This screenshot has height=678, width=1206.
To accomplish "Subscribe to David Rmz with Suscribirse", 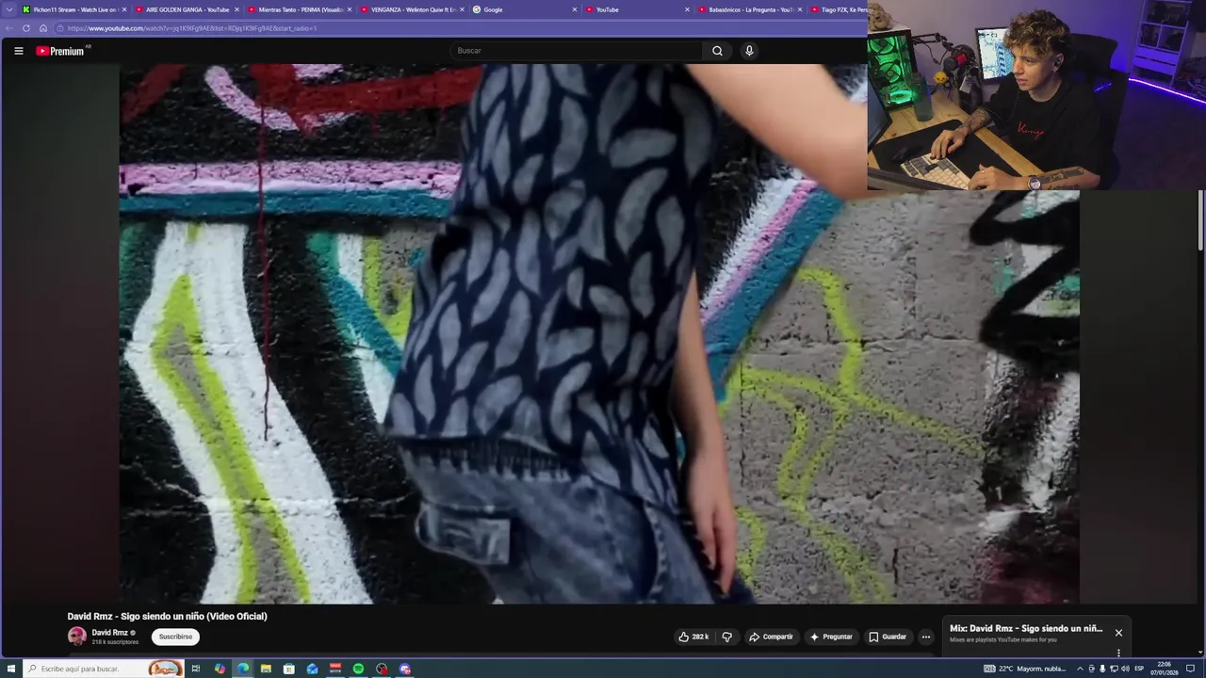I will tap(175, 637).
